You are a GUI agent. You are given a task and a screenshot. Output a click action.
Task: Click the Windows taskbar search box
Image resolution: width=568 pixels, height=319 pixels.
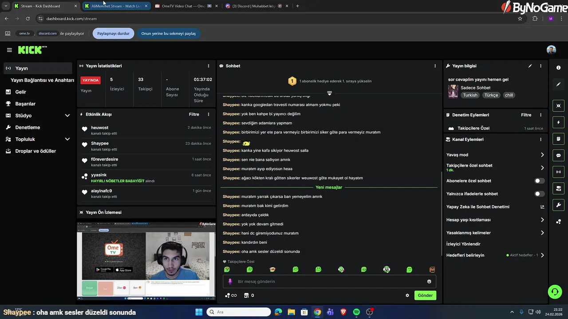tap(239, 312)
